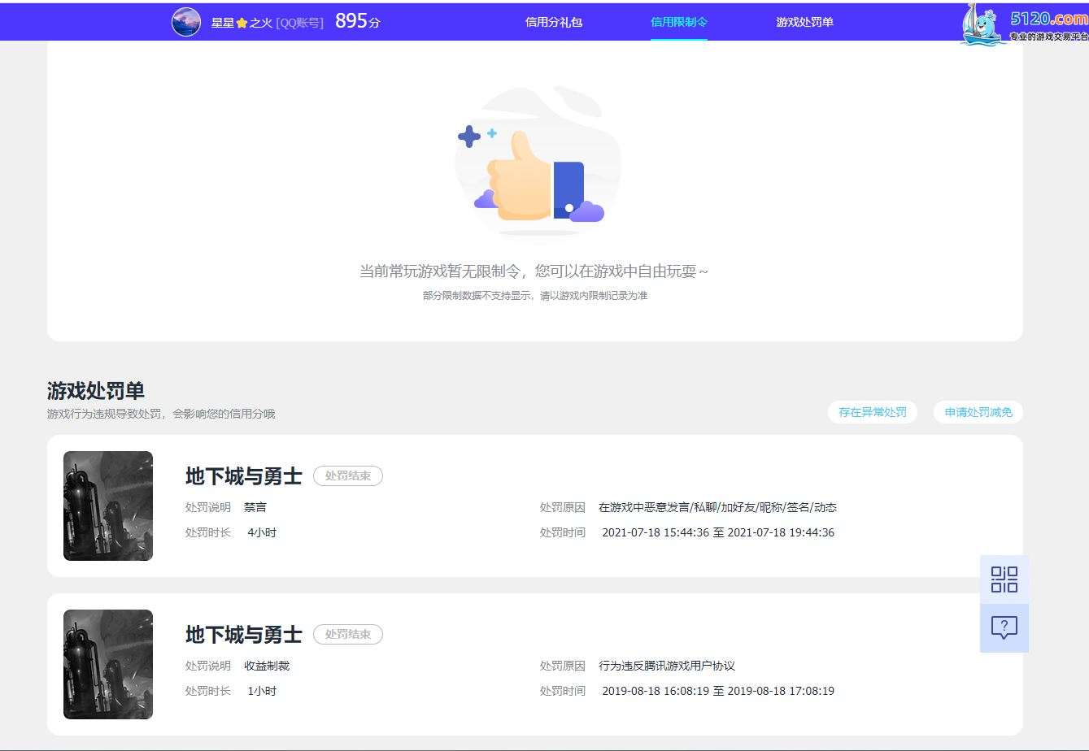Open the help question-mark chat icon
This screenshot has height=751, width=1089.
[1004, 627]
